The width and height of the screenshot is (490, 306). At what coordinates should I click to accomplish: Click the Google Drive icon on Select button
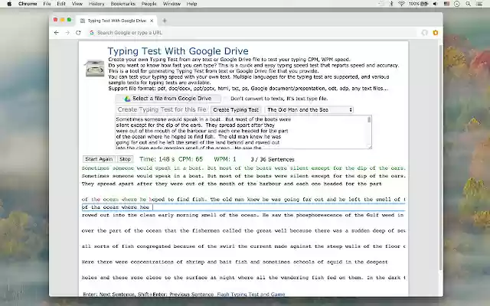(x=127, y=99)
